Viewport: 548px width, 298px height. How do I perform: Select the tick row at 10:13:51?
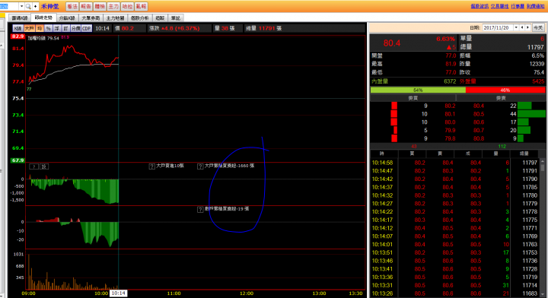pyautogui.click(x=454, y=252)
